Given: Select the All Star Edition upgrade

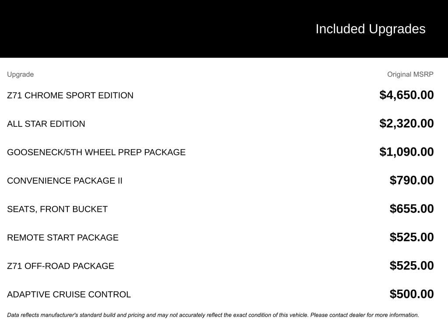Looking at the screenshot, I should tap(46, 124).
